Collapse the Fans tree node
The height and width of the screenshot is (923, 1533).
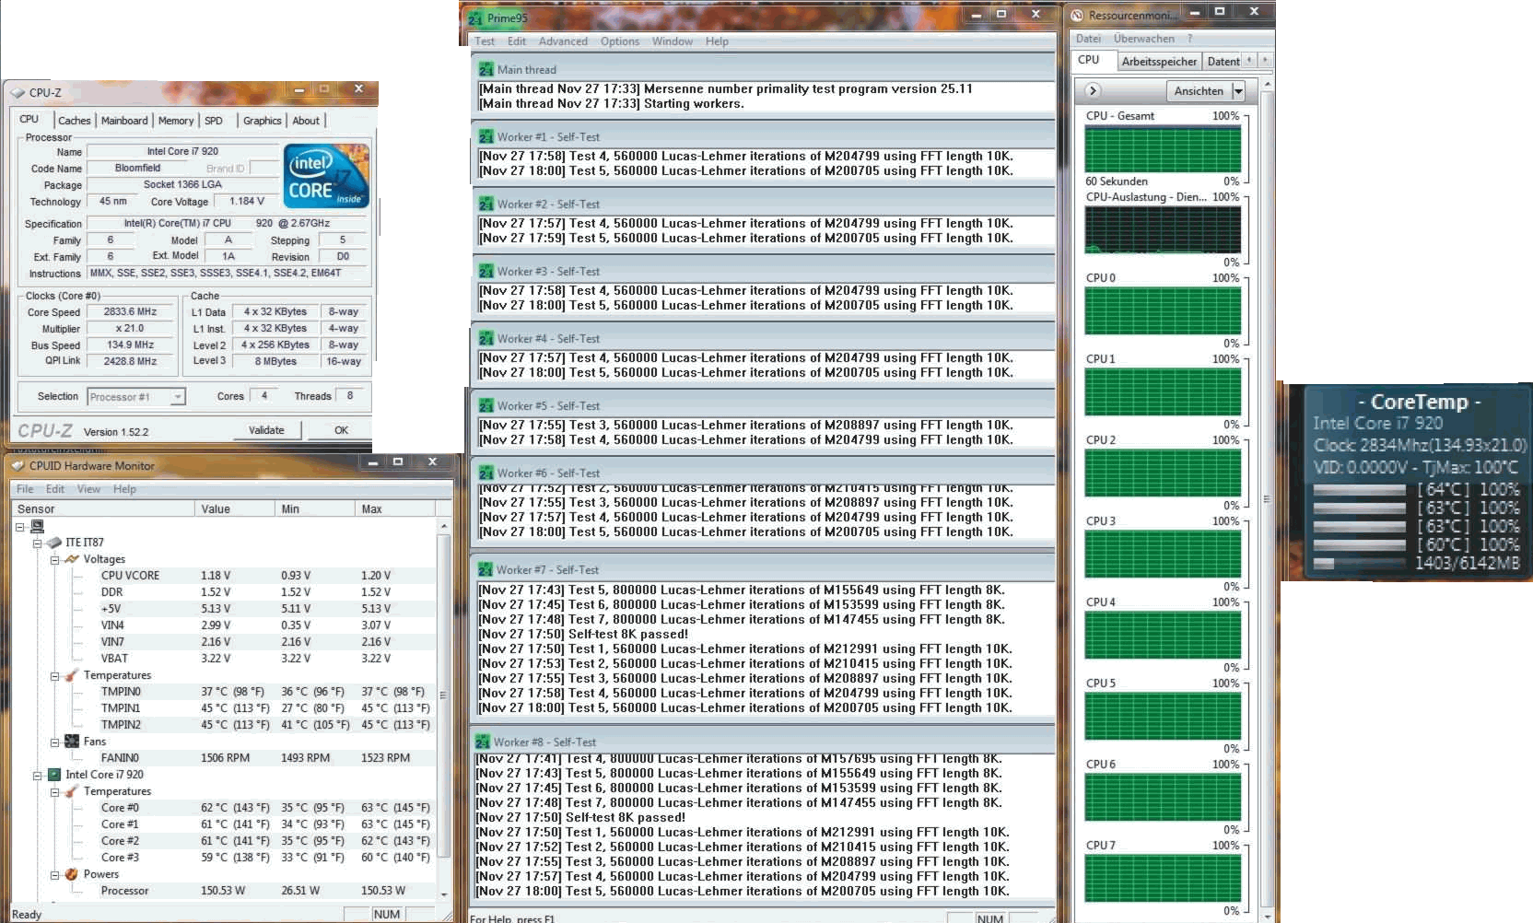pos(54,742)
